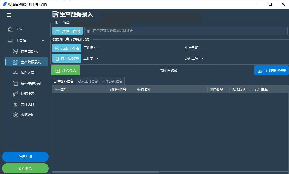The width and height of the screenshot is (289, 174).
Task: Click 点击工作表 button
Action: pos(67,48)
